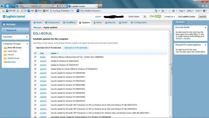Viewport: 209px width, 118px height.
Task: Switch to the One2Many tab
Action: pyautogui.click(x=69, y=22)
